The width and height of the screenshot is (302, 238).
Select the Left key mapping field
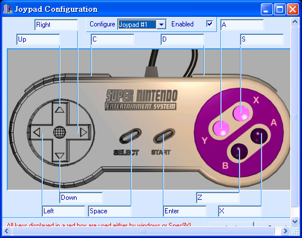[x=64, y=211]
